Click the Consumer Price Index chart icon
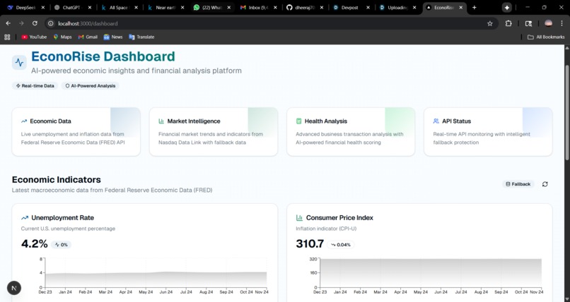 299,218
